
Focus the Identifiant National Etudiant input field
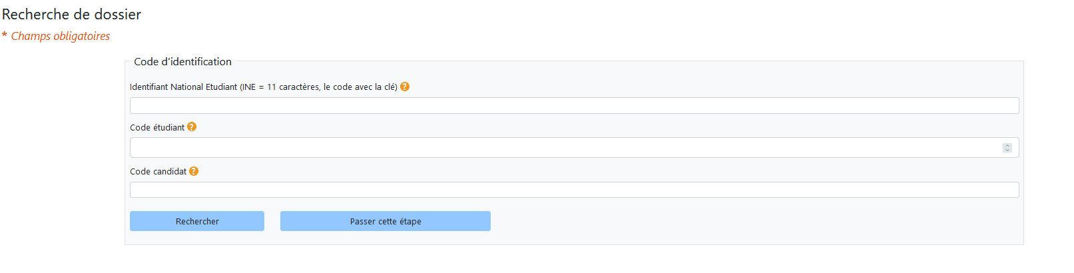(x=573, y=105)
